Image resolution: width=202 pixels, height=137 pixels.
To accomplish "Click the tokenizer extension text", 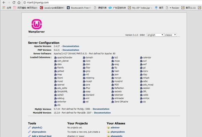I will (x=119, y=95).
